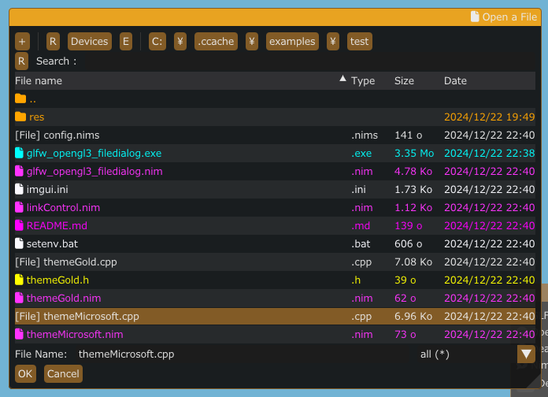Click the R reset button beside Devices

(53, 42)
